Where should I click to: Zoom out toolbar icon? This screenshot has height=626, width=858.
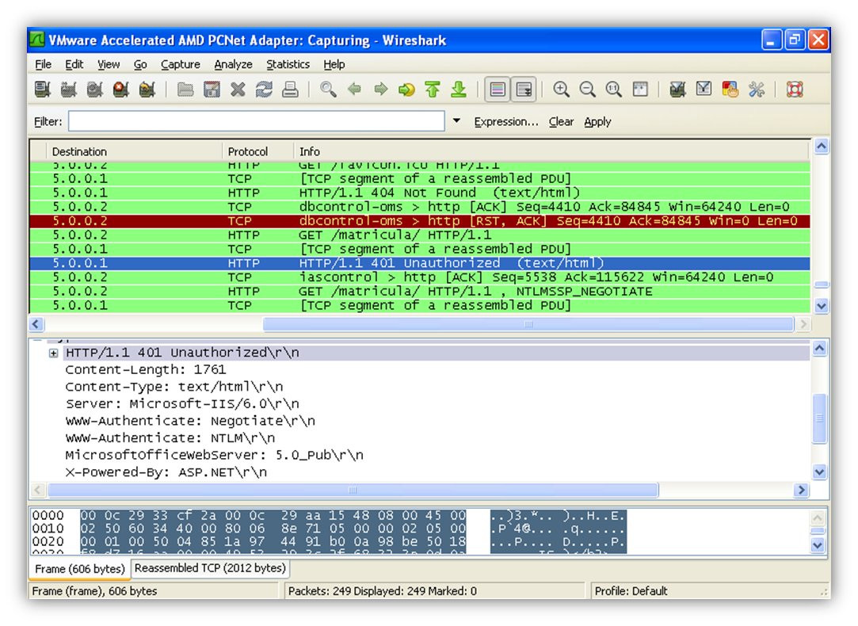588,90
